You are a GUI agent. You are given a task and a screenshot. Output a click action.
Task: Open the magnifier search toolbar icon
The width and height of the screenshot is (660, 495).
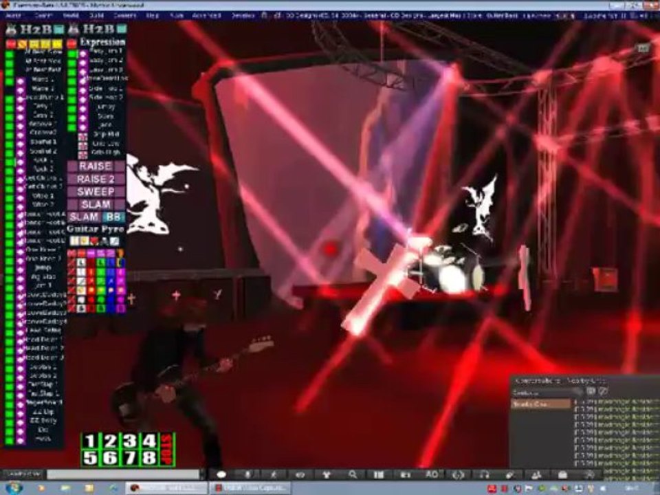click(x=352, y=474)
